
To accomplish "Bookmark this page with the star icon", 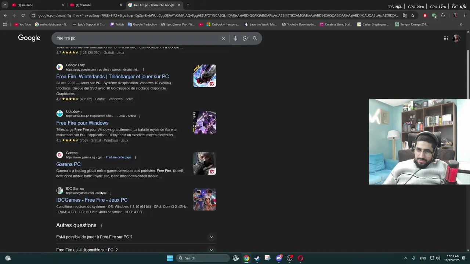I will tap(413, 15).
